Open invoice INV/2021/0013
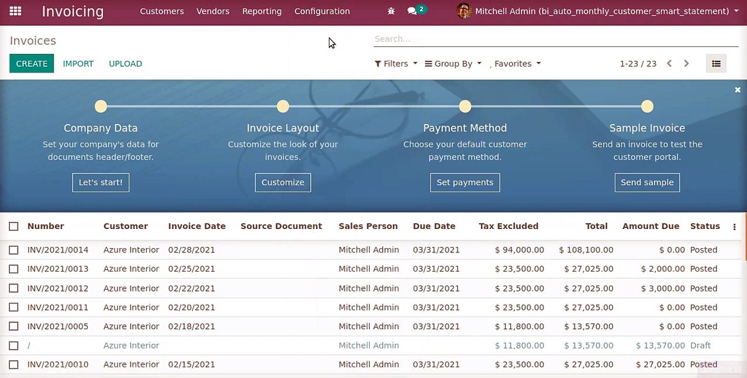 pos(58,269)
